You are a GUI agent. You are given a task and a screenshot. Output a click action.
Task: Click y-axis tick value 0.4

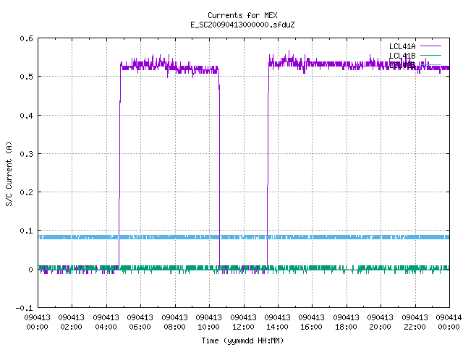click(26, 116)
